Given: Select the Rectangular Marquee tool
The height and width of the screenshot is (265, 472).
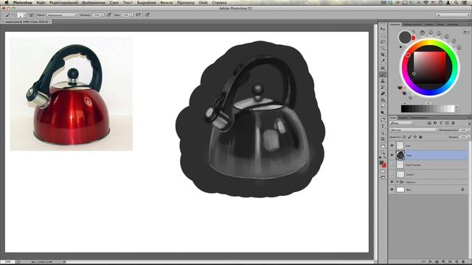Looking at the screenshot, I should (383, 35).
